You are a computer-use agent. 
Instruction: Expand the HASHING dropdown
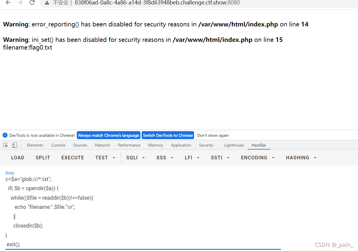301,158
